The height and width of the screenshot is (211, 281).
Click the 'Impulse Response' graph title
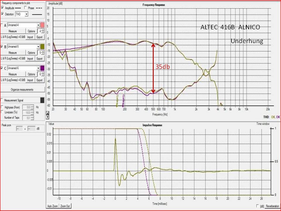tap(152, 125)
